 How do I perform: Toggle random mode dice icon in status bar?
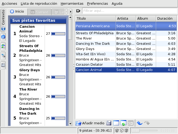point(117,131)
